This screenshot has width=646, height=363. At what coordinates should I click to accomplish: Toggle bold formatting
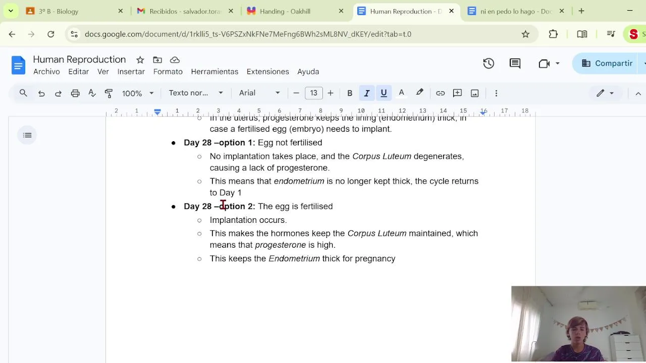[x=349, y=93]
